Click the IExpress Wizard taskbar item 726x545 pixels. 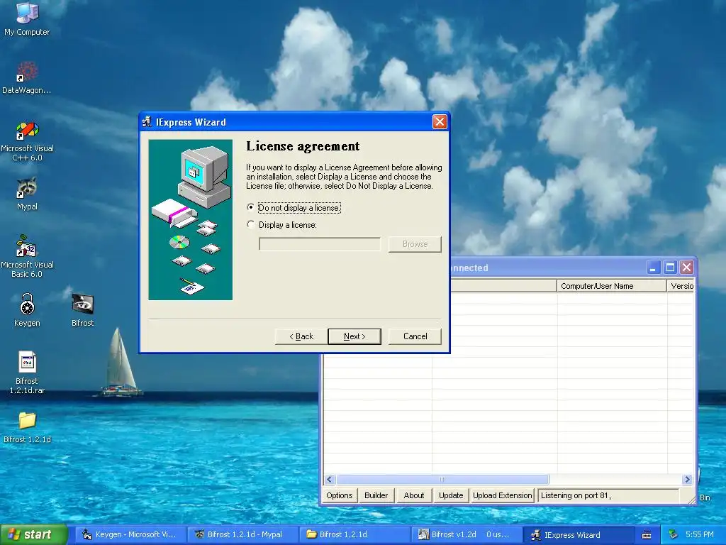coord(579,534)
